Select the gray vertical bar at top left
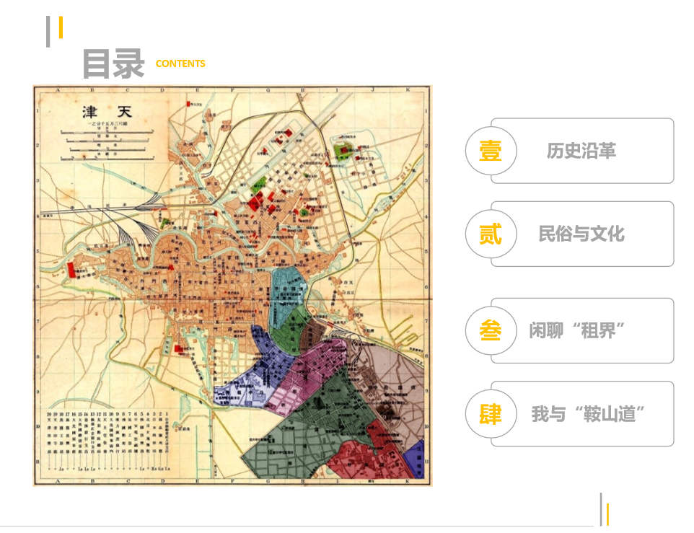Screen dimensions: 694x533 (48, 31)
